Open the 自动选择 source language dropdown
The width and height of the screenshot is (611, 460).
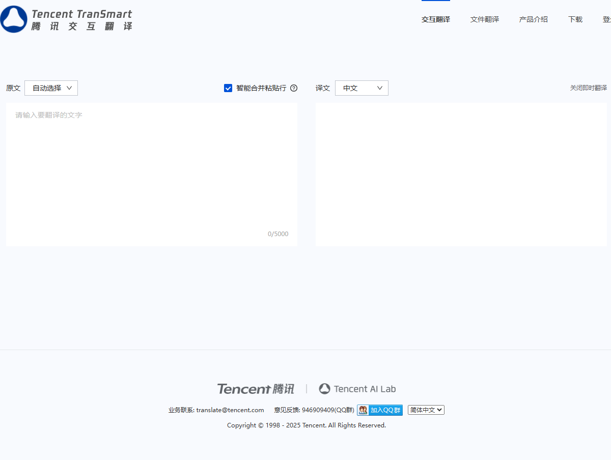(x=51, y=88)
